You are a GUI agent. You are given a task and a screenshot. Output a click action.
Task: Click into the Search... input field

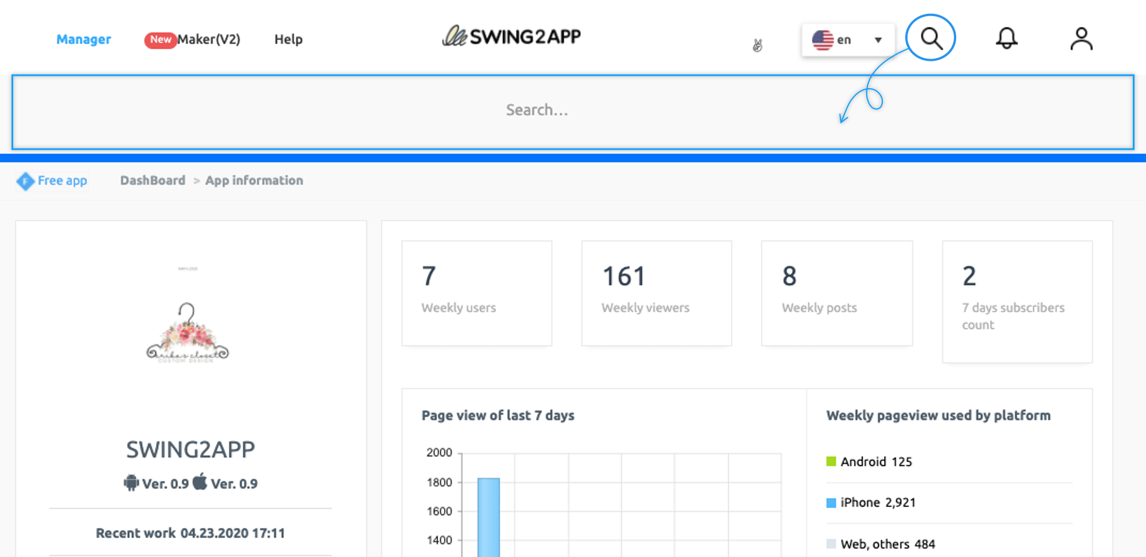(x=537, y=110)
